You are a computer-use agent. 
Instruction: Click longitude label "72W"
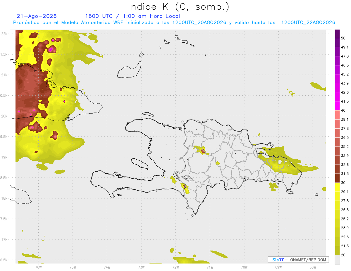pyautogui.click(x=175, y=267)
